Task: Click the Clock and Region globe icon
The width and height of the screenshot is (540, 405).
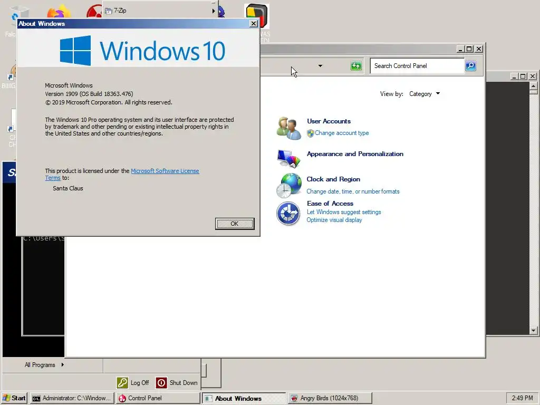Action: (288, 186)
